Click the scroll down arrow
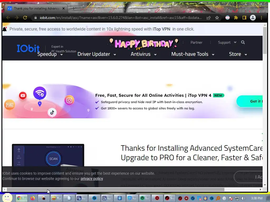The image size is (270, 202). 265,185
